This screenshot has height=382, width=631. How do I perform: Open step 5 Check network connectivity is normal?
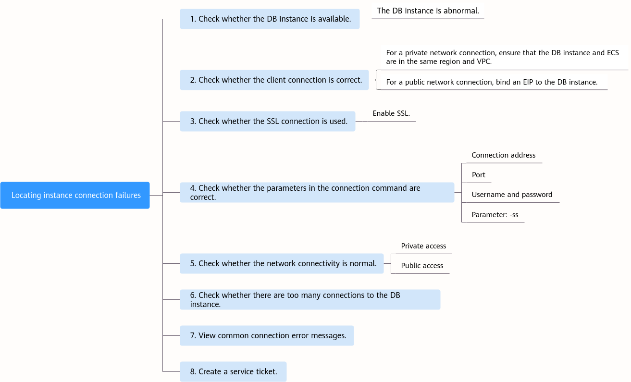click(282, 263)
